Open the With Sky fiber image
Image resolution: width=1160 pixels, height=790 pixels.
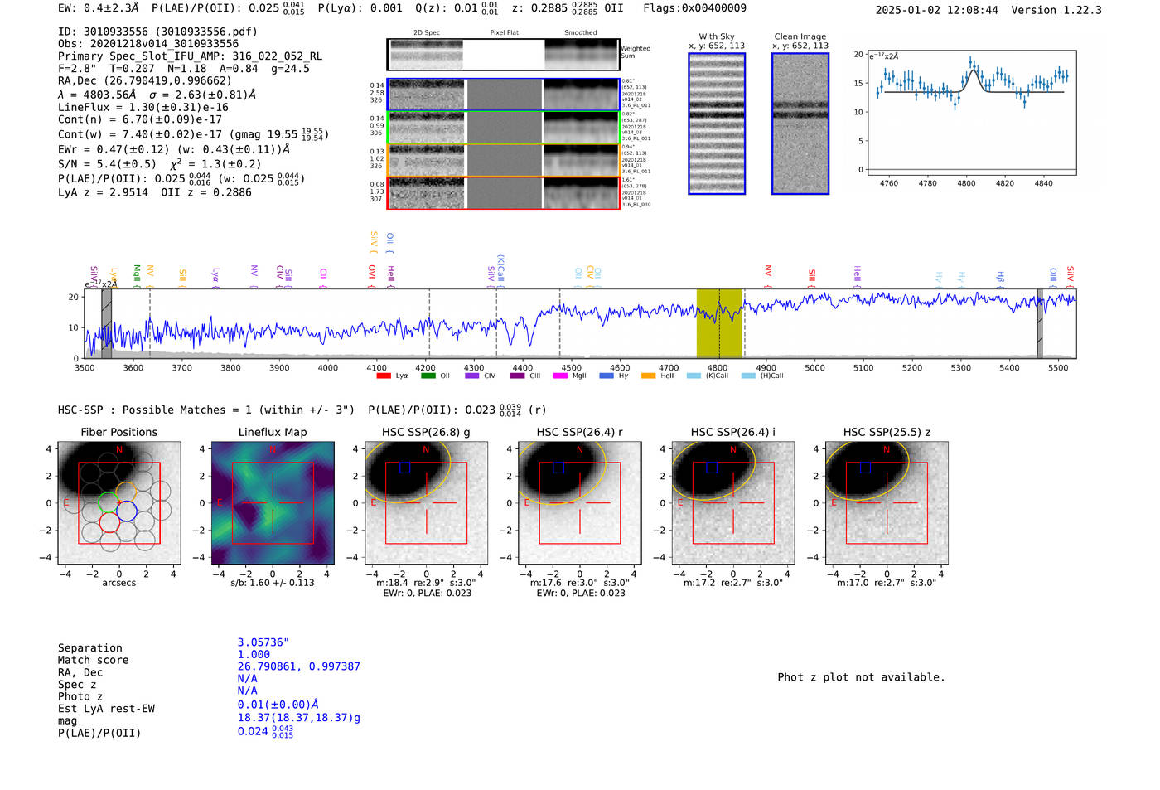coord(717,124)
